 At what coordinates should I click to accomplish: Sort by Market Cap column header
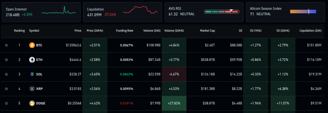click(x=207, y=31)
